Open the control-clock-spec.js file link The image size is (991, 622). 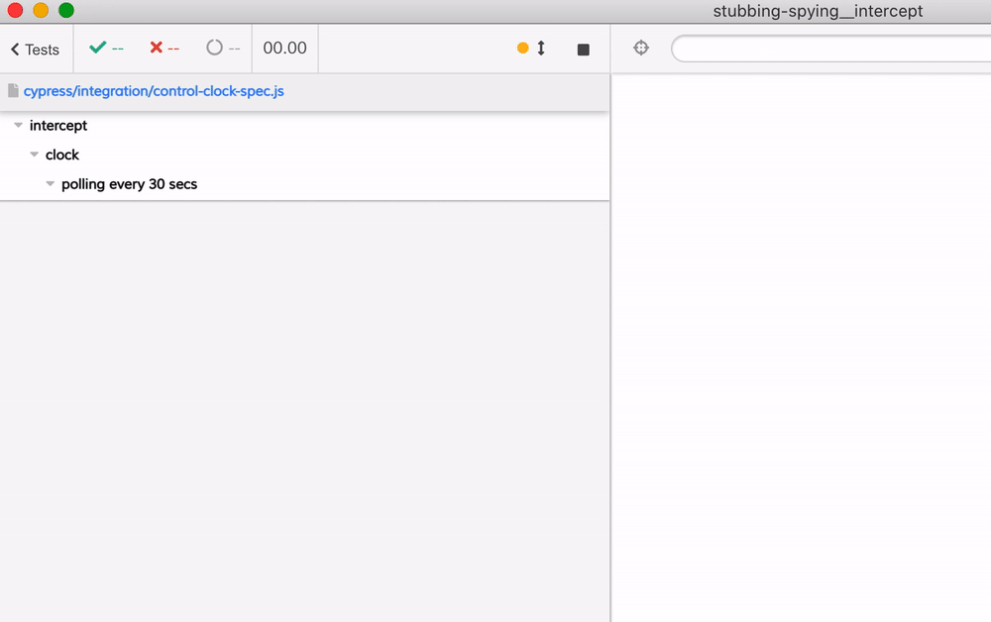pyautogui.click(x=154, y=91)
